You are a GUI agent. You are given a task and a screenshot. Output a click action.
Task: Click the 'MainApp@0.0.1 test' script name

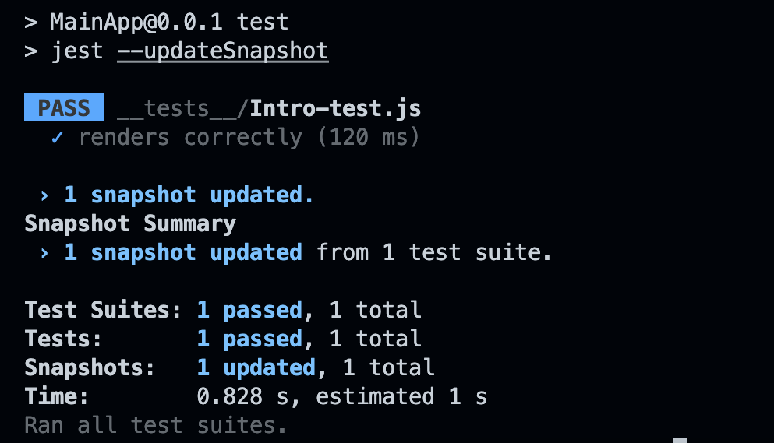click(x=169, y=23)
